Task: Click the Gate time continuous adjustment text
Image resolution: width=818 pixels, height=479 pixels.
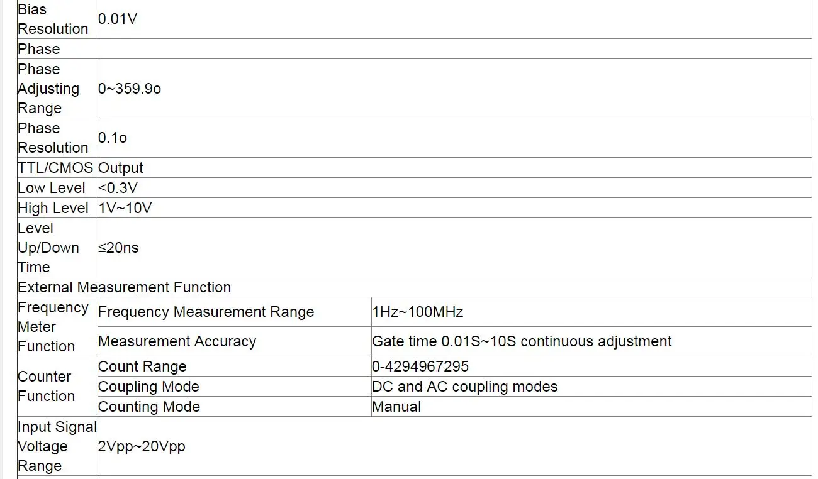Action: point(522,341)
